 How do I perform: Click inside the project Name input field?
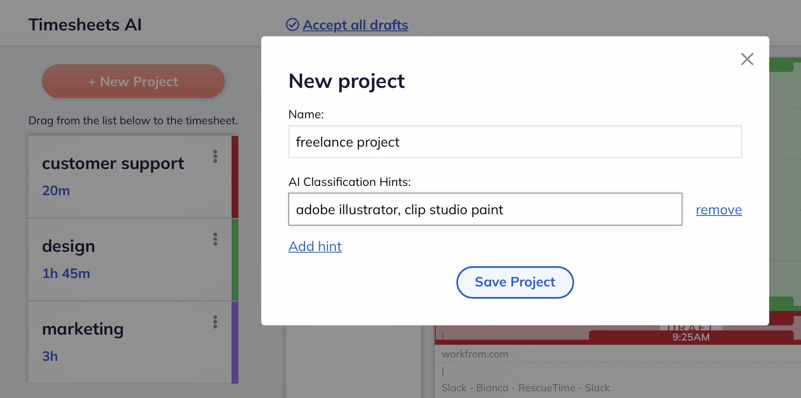[514, 142]
